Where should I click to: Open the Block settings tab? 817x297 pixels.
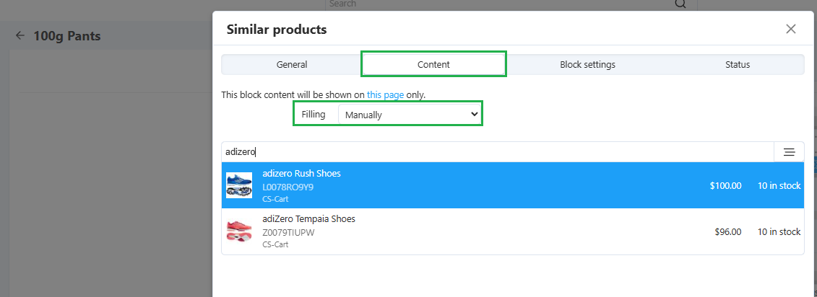[587, 64]
